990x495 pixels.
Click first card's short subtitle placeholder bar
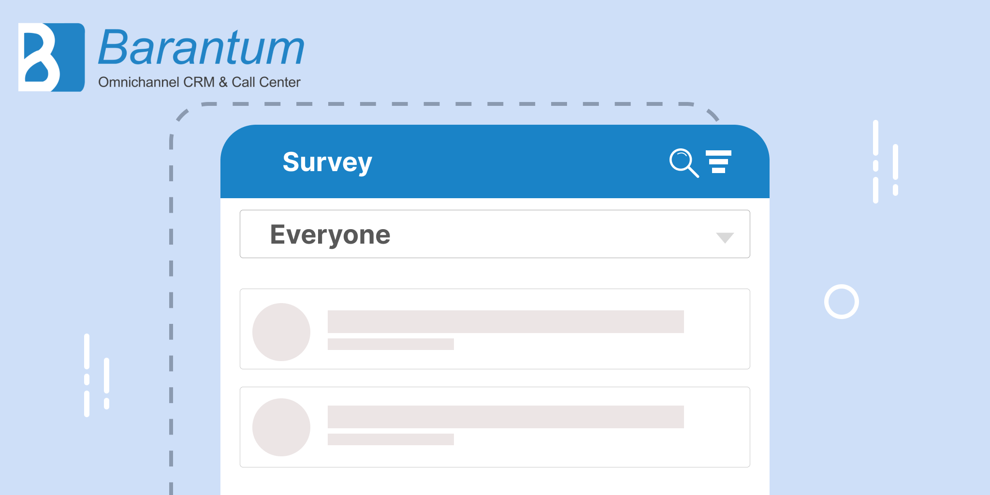(391, 344)
